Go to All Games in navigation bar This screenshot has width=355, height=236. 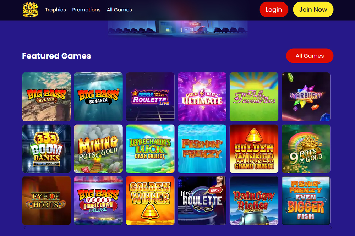(x=119, y=10)
